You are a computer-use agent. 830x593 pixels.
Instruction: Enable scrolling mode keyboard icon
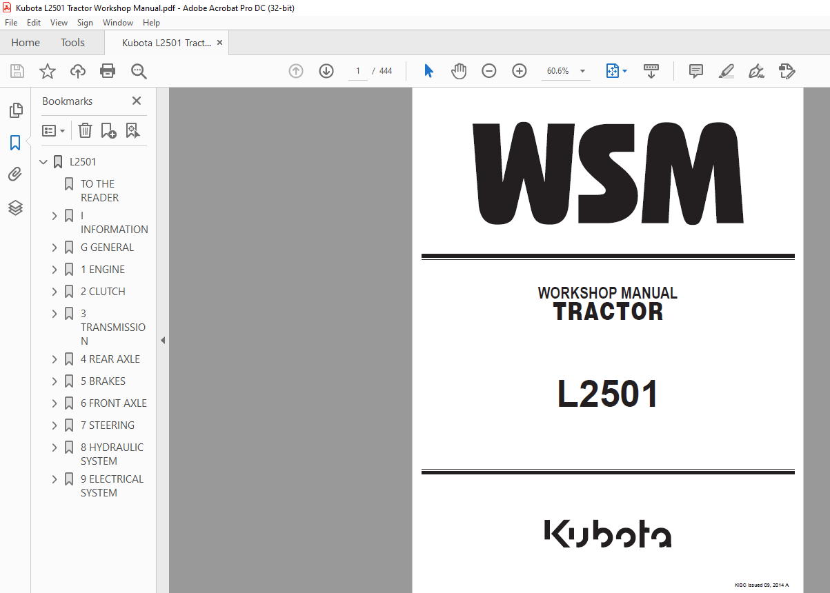click(x=651, y=71)
